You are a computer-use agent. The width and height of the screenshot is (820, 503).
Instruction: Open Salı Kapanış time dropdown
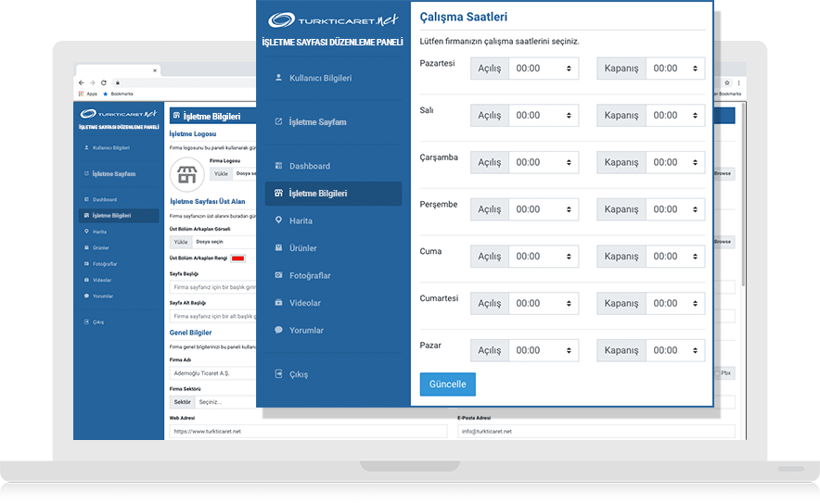click(675, 116)
